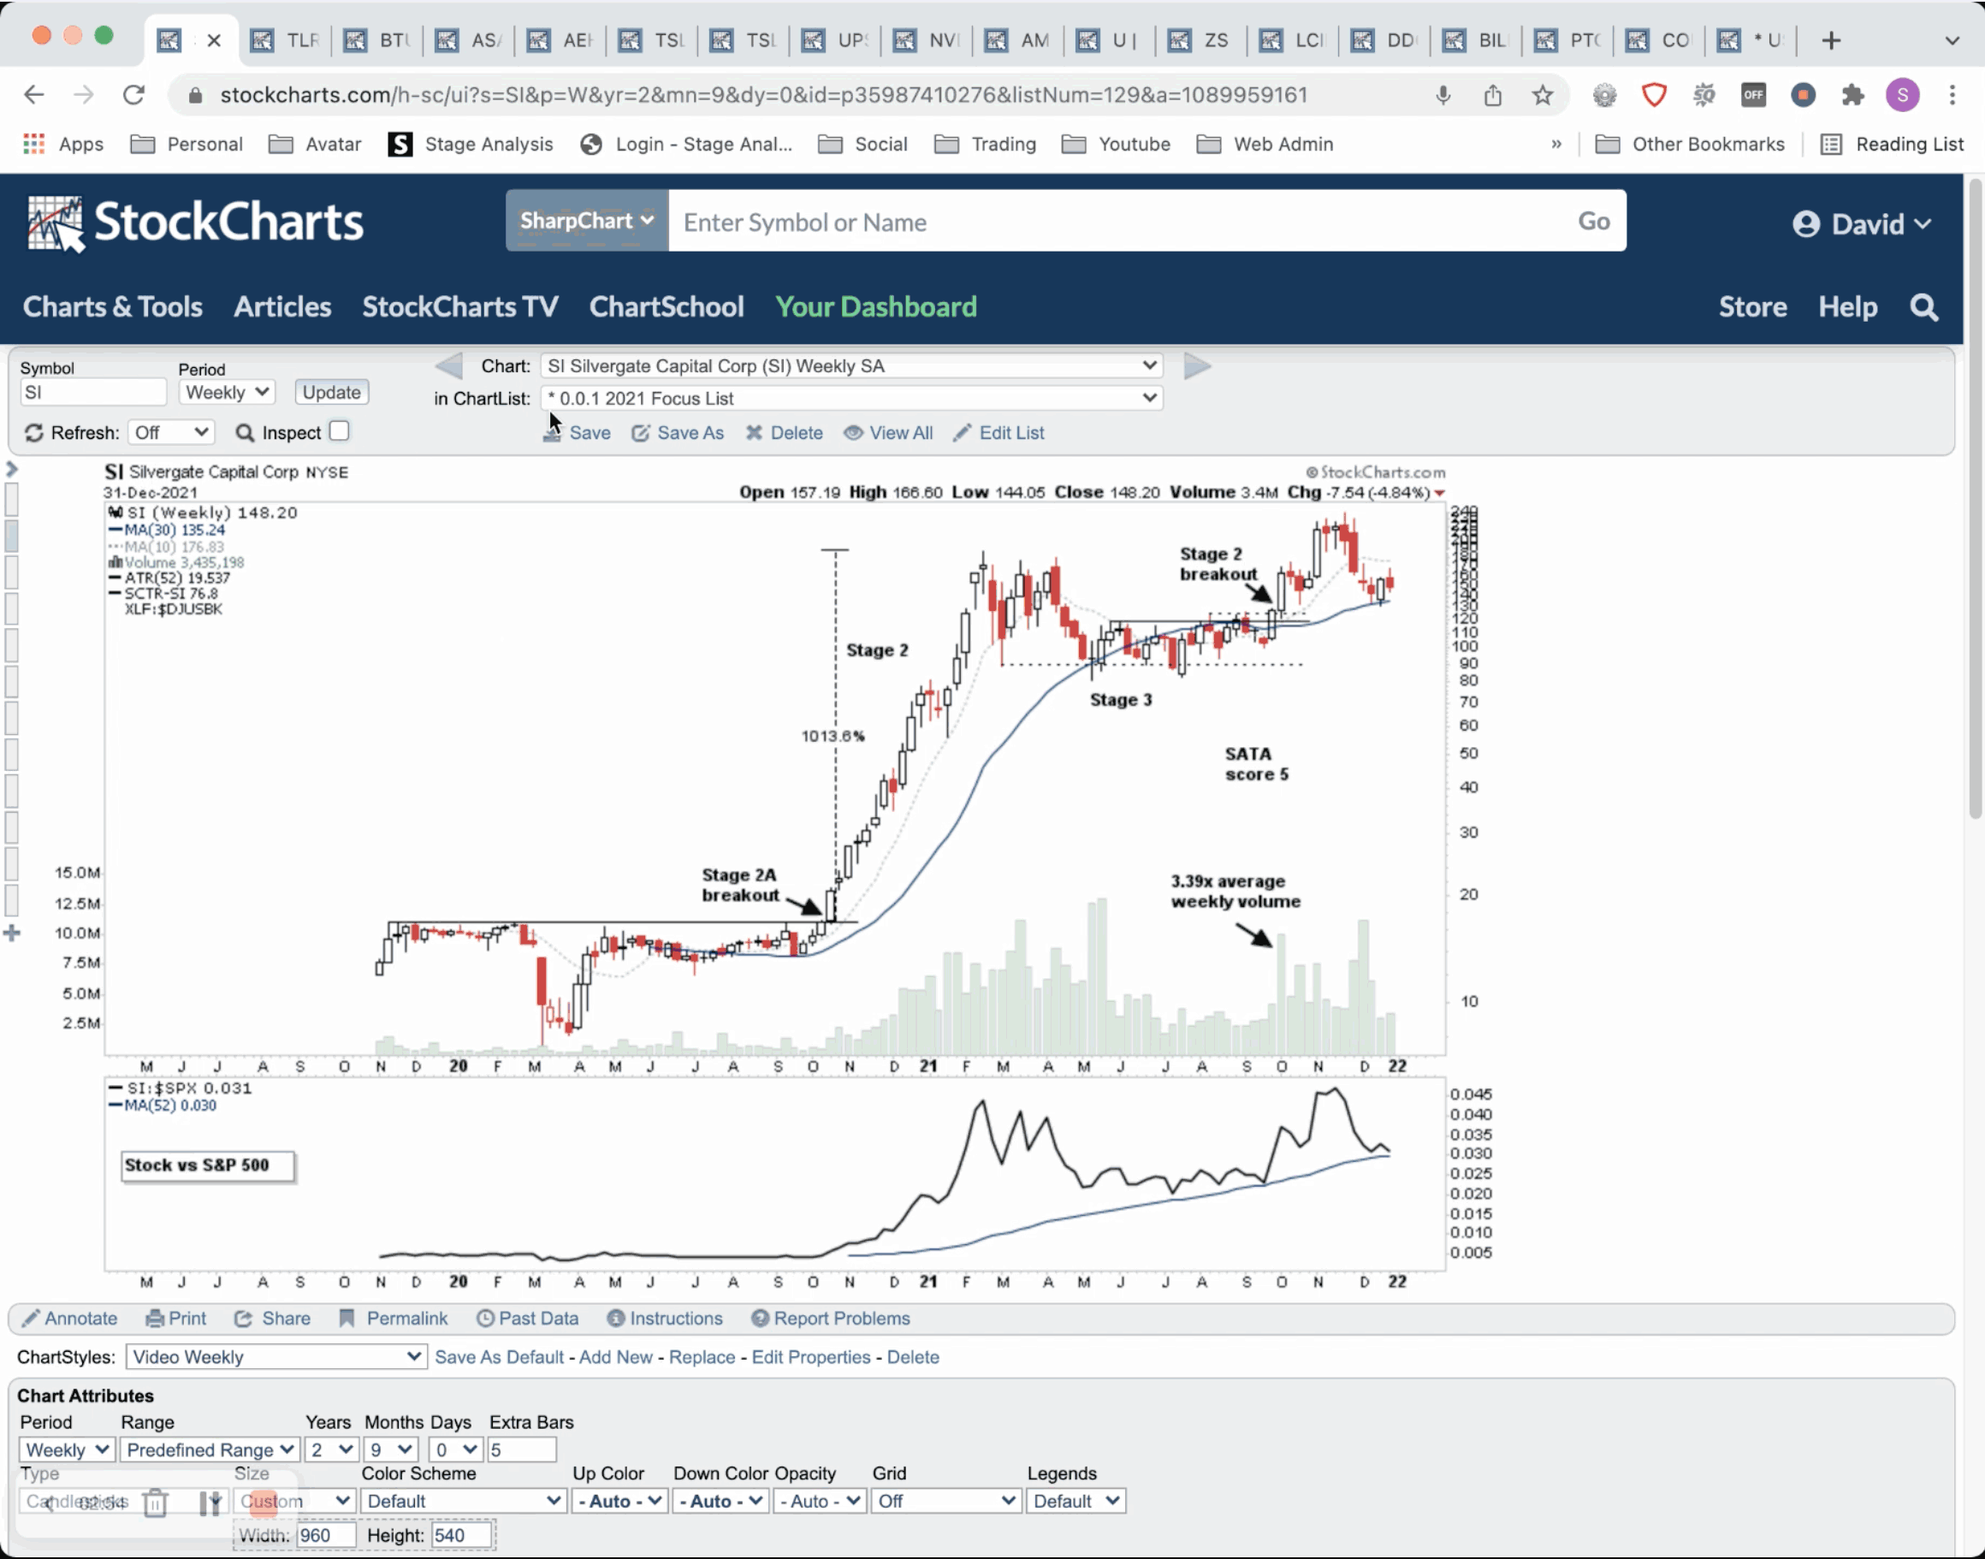Open the Chrome three-dot menu
This screenshot has height=1559, width=1985.
(1952, 95)
